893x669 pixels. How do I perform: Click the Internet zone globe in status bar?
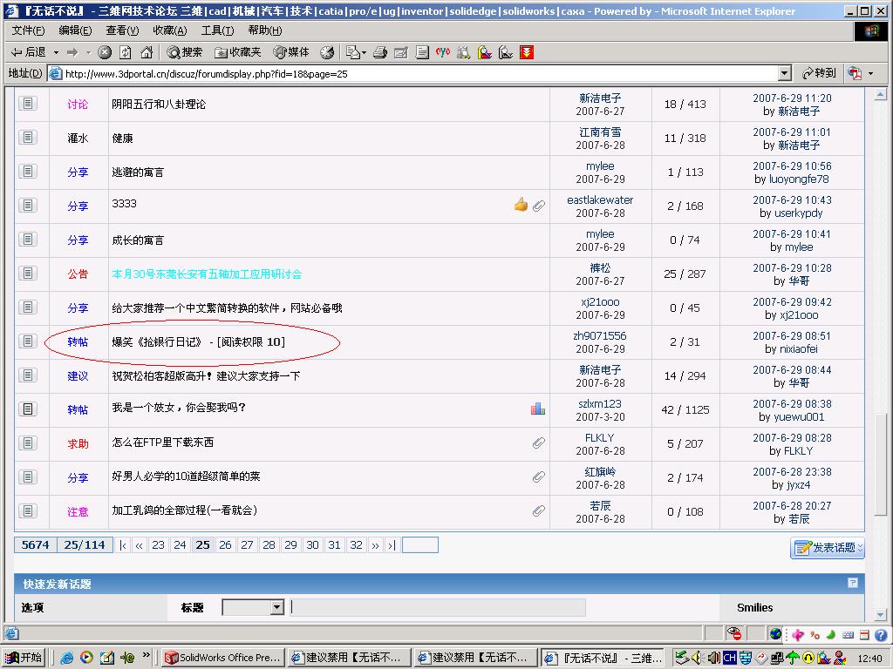pyautogui.click(x=774, y=633)
